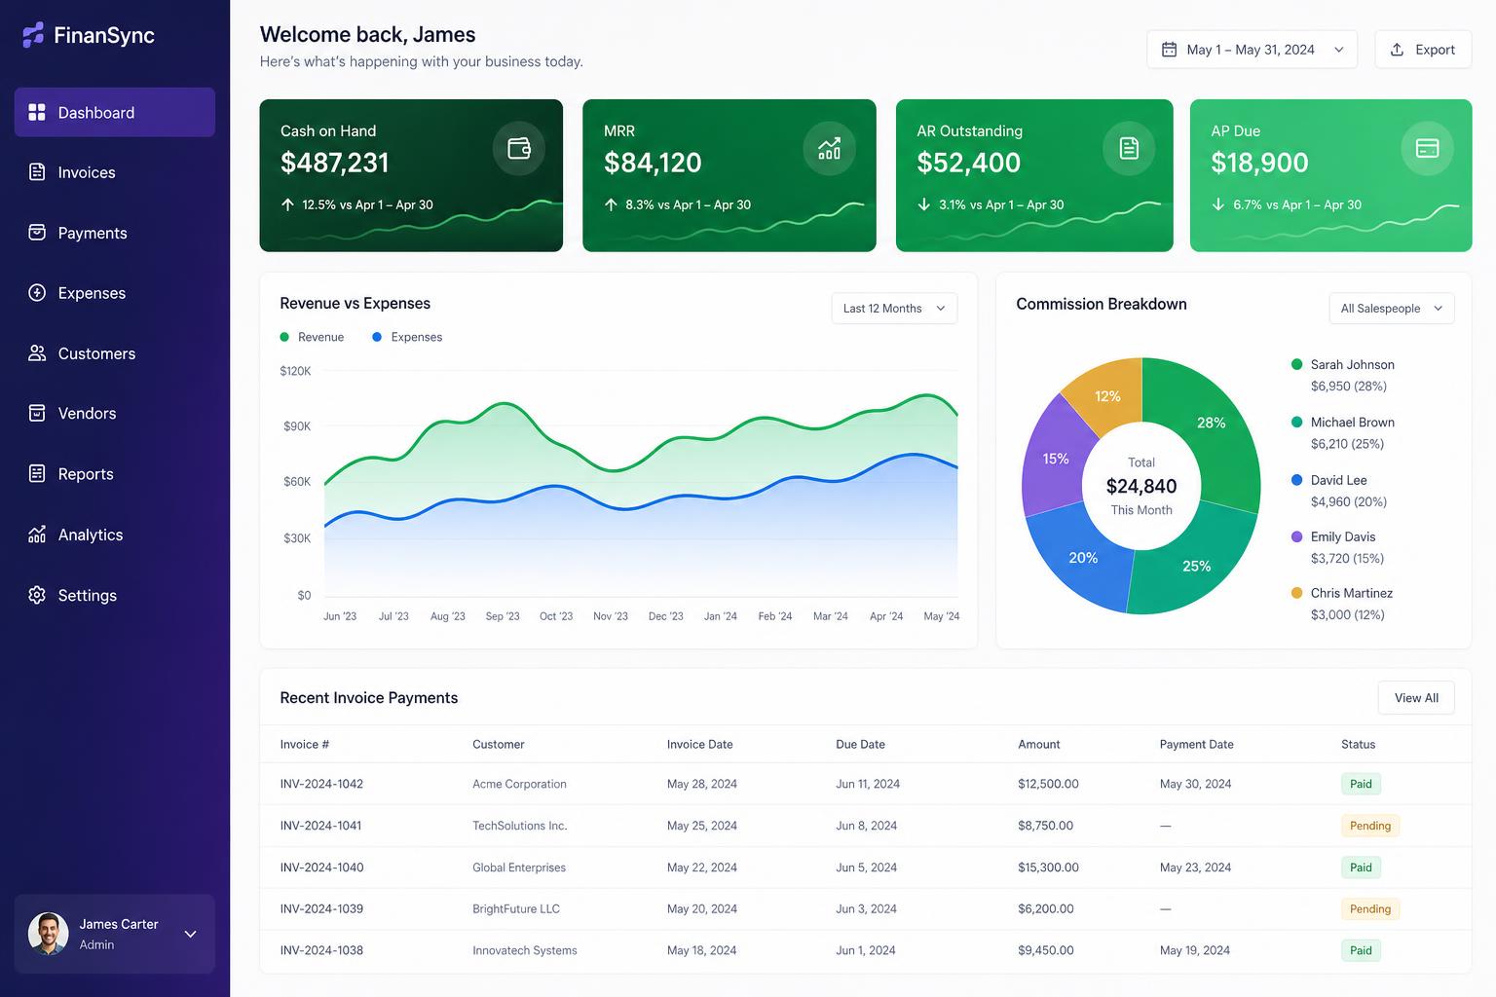Click the Vendors icon in sidebar

pos(37,413)
